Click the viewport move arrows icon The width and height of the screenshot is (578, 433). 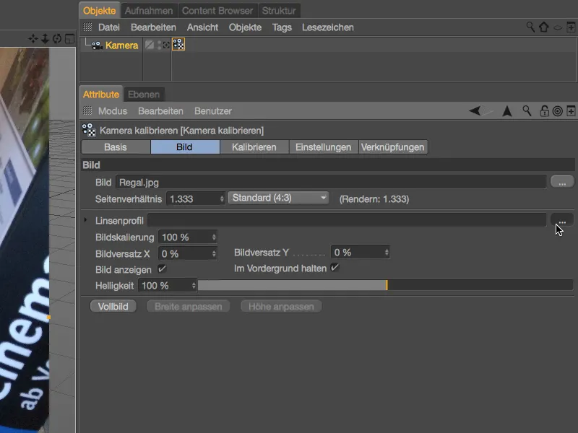[33, 39]
